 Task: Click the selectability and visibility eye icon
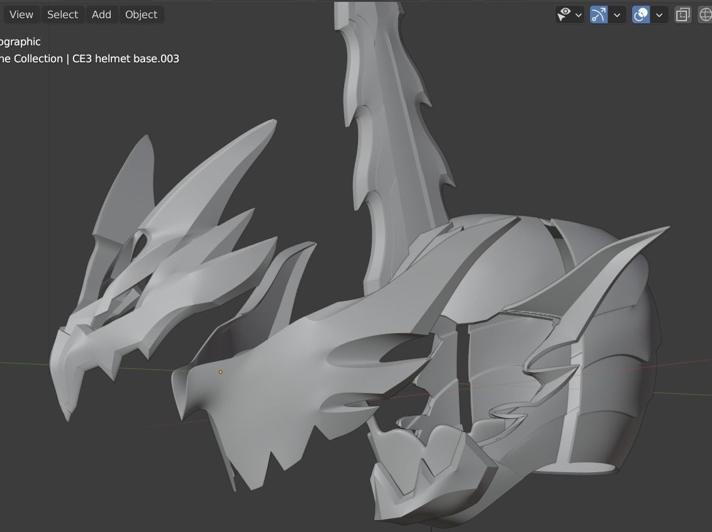[564, 14]
